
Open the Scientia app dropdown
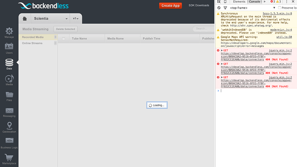[x=50, y=19]
